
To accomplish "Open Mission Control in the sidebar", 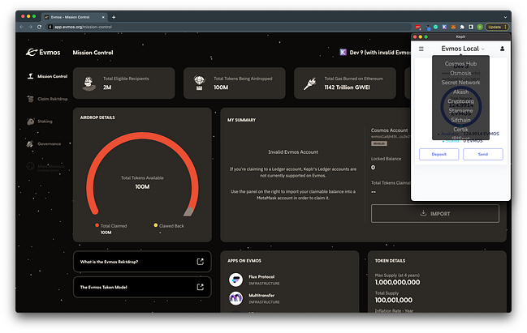I will (x=47, y=76).
